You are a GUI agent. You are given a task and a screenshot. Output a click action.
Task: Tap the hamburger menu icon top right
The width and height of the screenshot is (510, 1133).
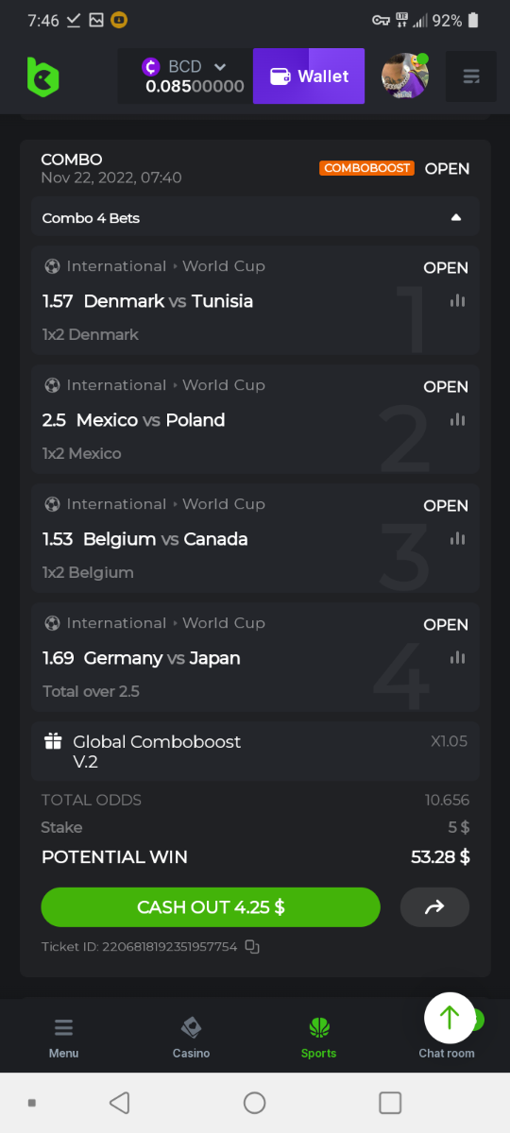click(x=471, y=76)
